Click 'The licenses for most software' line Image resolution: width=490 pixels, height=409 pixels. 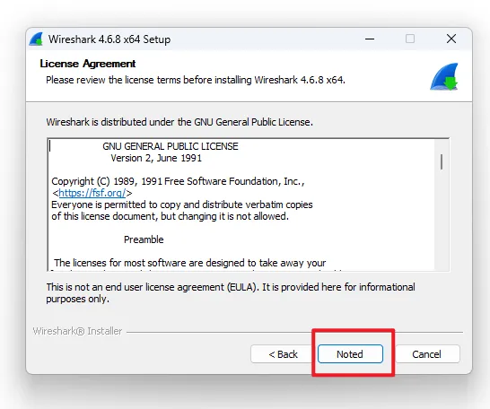[x=189, y=263]
